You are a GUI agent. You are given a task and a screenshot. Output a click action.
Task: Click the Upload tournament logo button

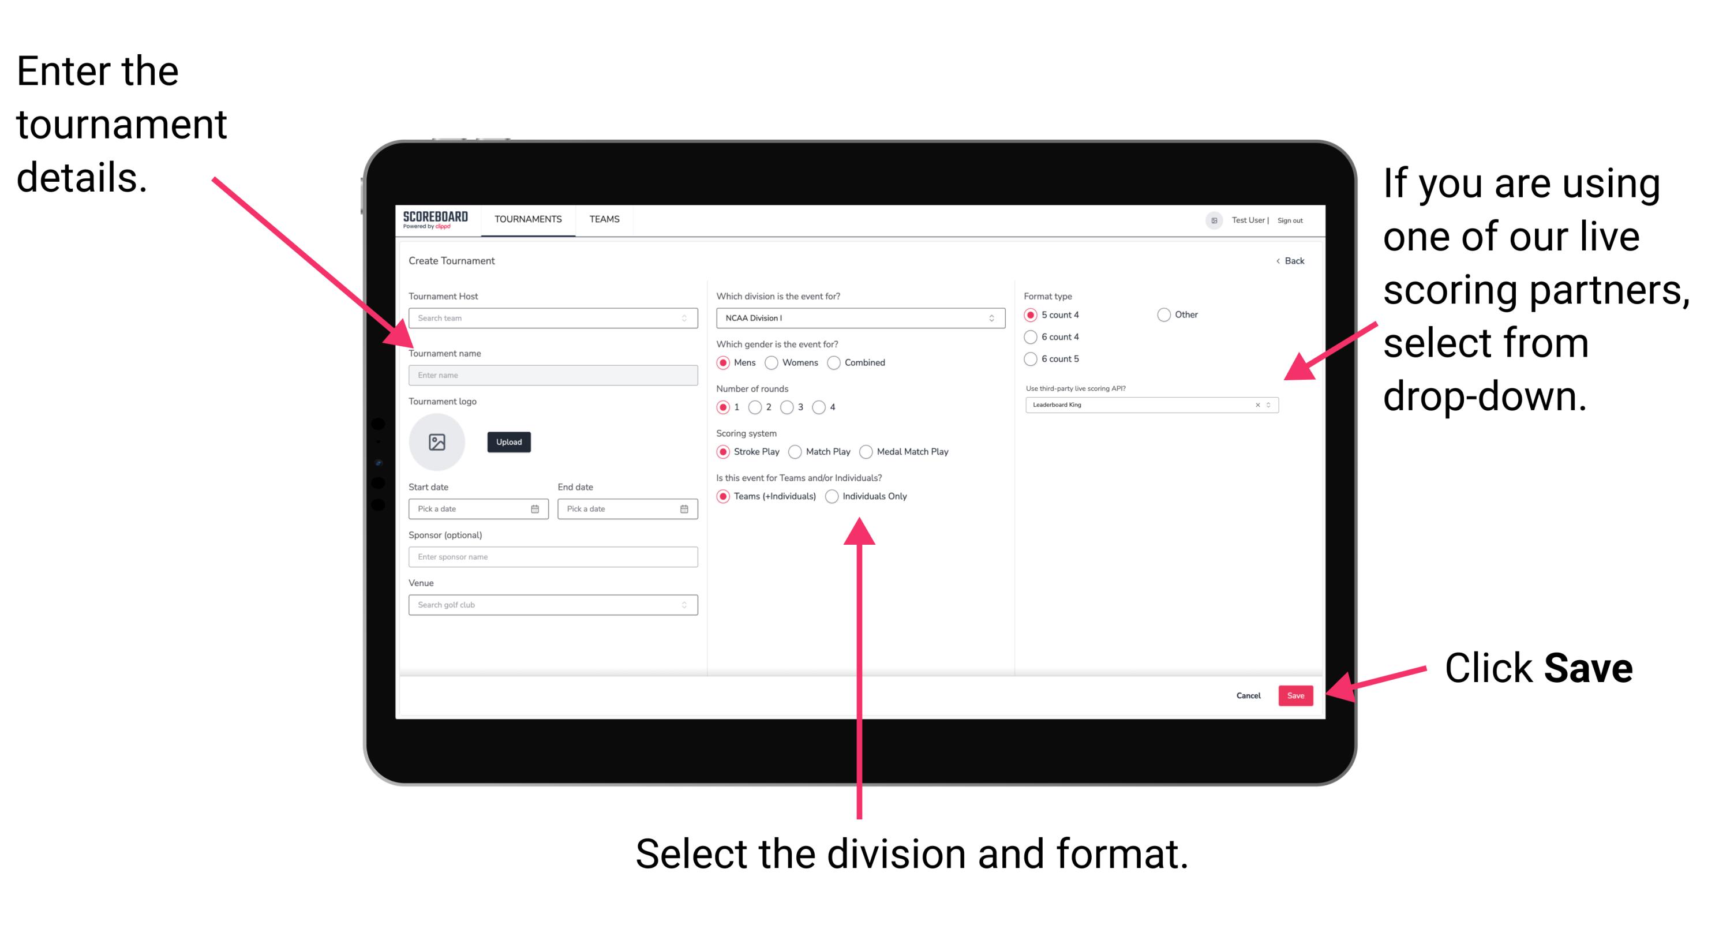point(509,442)
